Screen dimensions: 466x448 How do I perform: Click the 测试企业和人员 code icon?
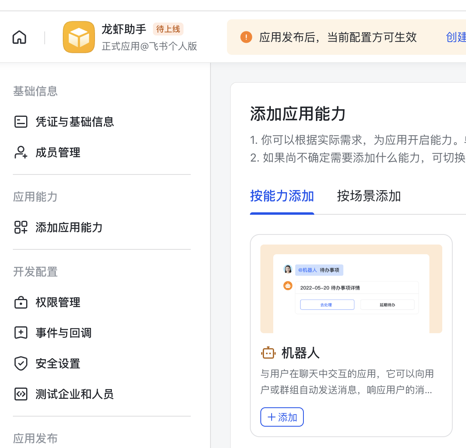click(21, 394)
